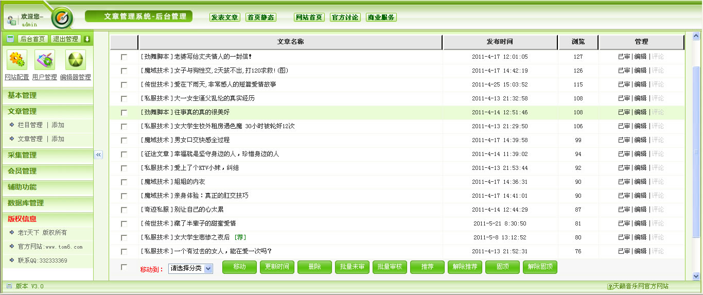Click the 用户管理 icon

point(45,60)
